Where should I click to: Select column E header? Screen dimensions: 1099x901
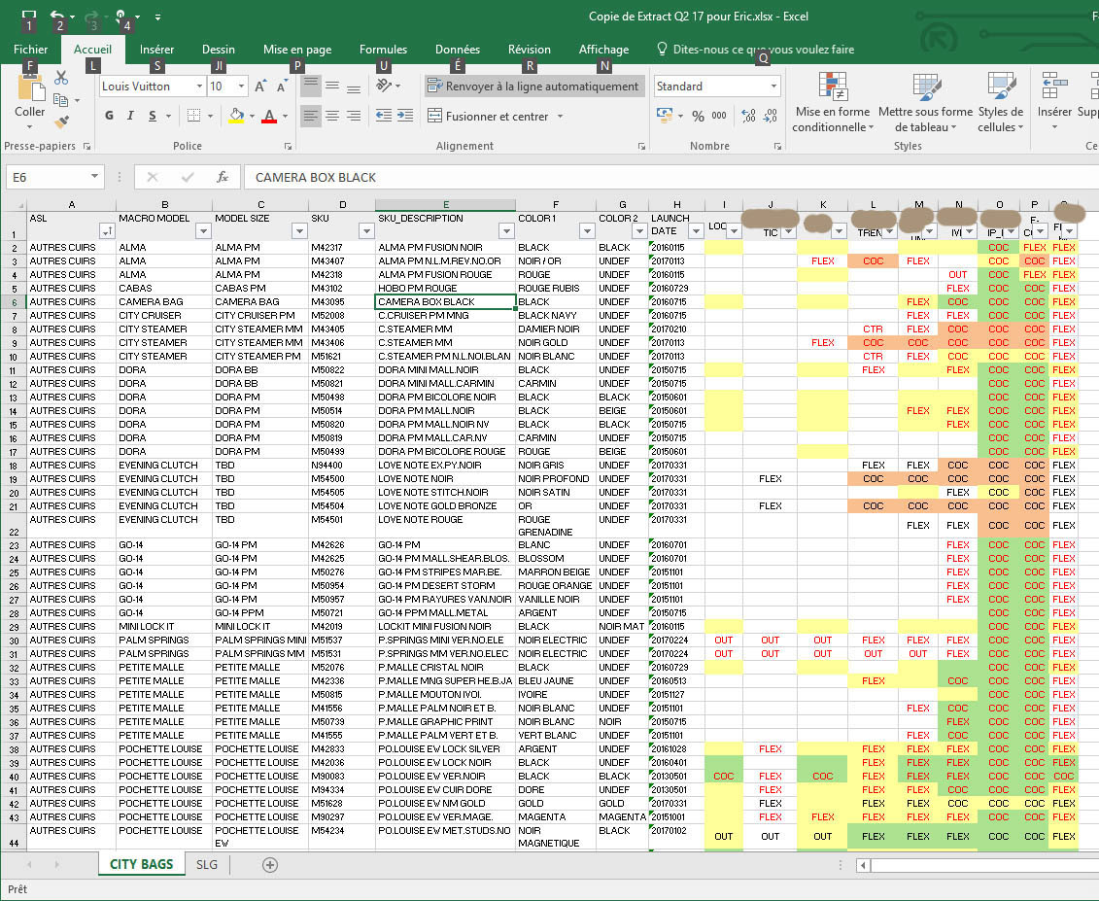point(445,205)
